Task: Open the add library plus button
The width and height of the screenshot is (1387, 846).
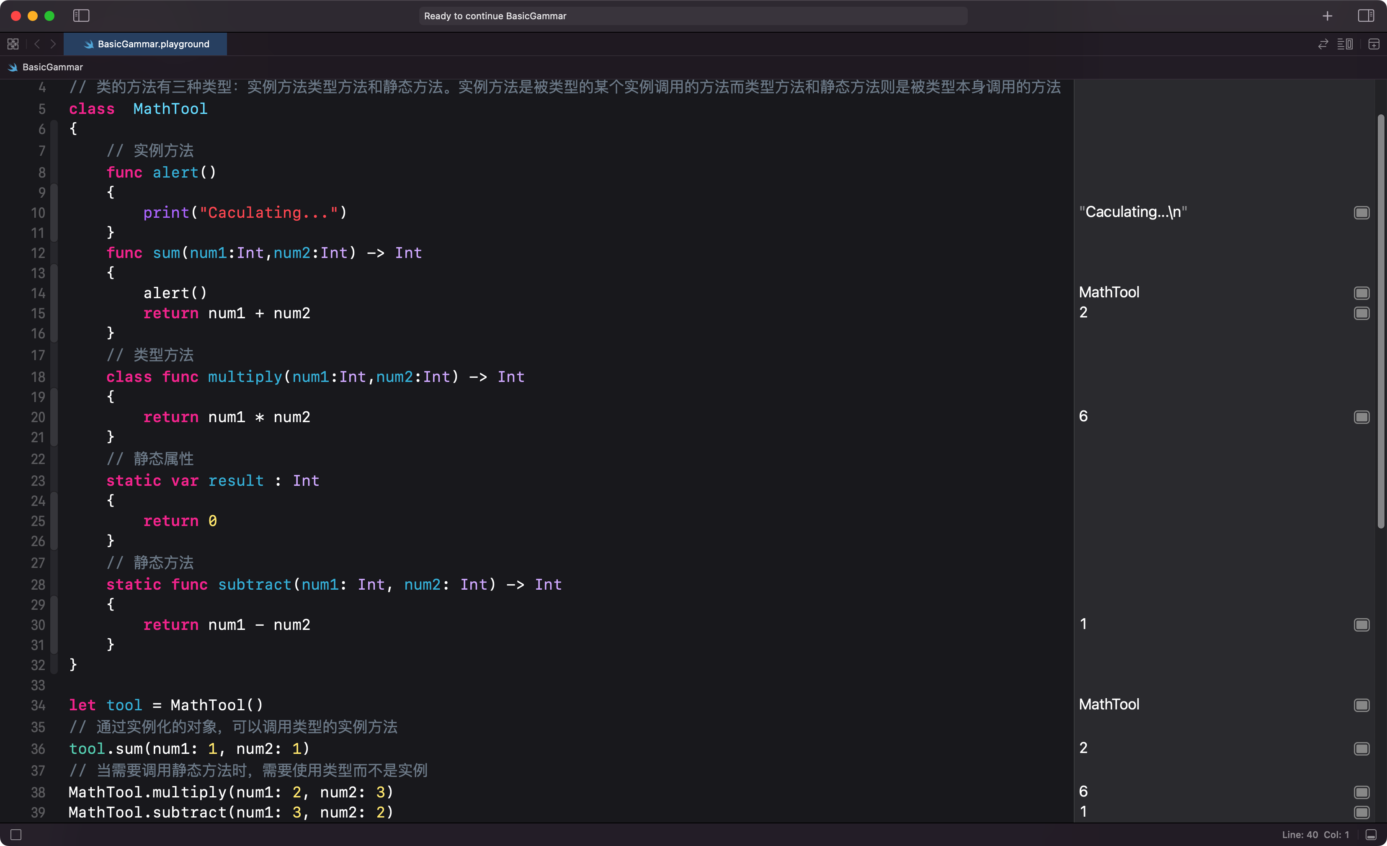Action: pos(1328,16)
